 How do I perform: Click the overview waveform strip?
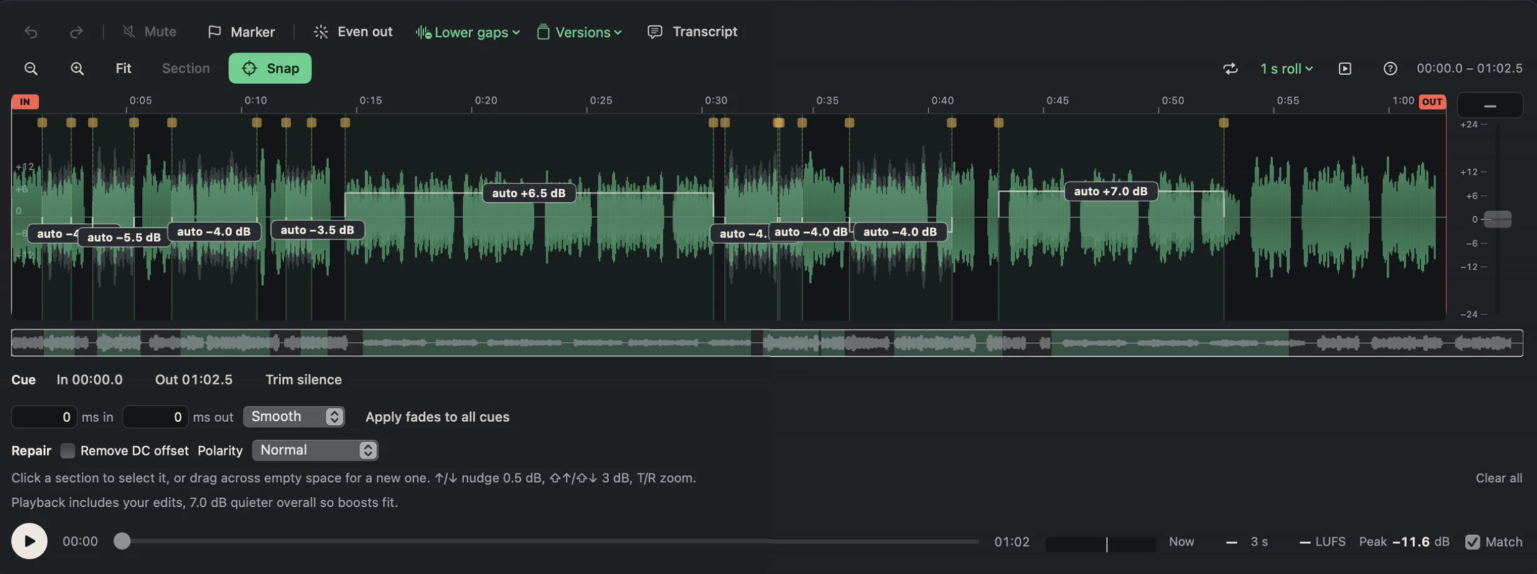click(x=767, y=343)
